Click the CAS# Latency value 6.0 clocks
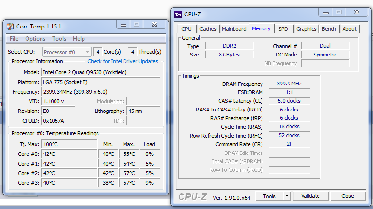The width and height of the screenshot is (373, 209). (289, 101)
